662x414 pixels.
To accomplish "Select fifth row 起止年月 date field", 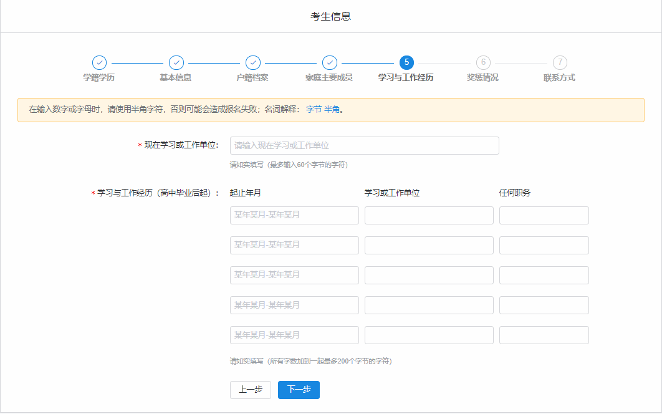I will point(294,335).
